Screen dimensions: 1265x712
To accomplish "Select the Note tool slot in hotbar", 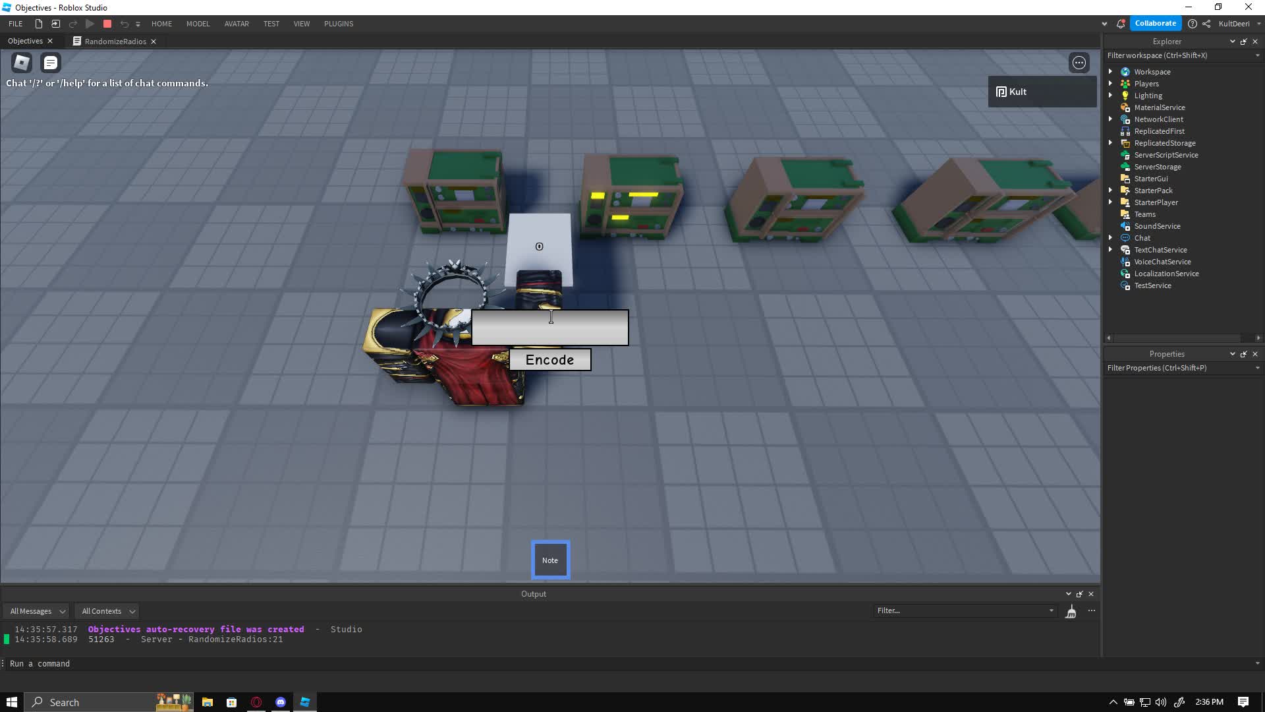I will coord(550,560).
